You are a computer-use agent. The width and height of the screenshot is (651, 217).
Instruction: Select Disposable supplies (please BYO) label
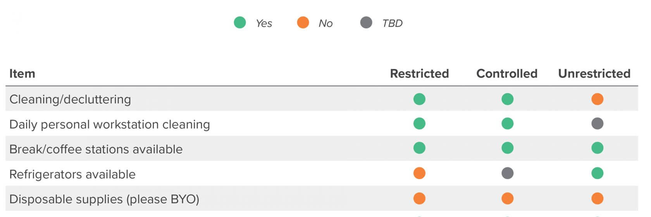click(x=104, y=199)
